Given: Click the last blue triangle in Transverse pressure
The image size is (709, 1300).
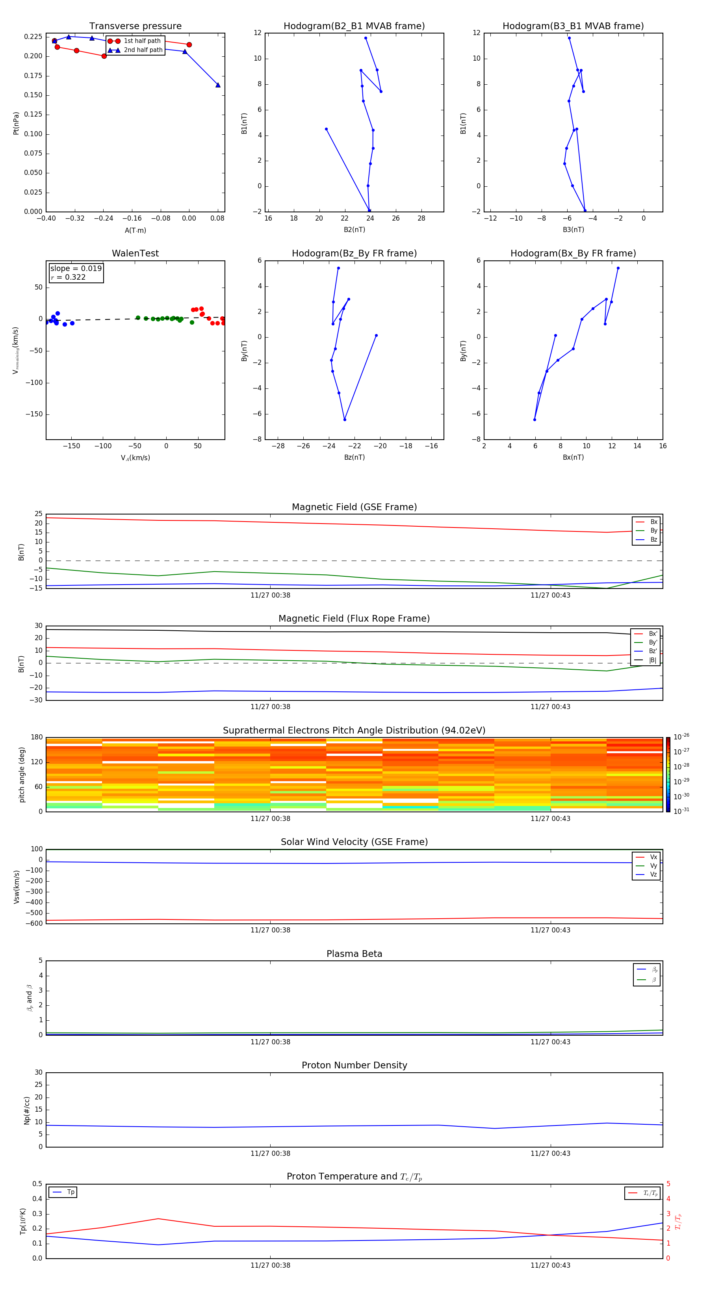Looking at the screenshot, I should click(x=218, y=85).
